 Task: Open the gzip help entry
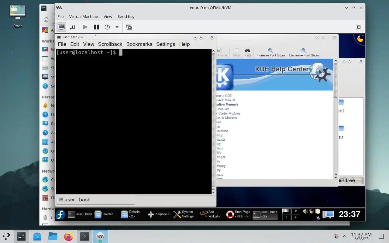tap(220, 175)
